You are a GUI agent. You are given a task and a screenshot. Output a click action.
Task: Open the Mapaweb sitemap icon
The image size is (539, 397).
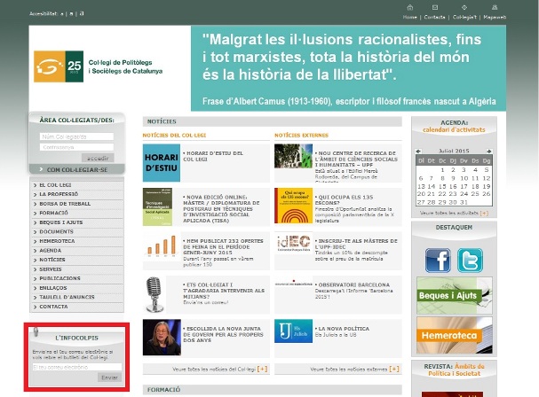(x=495, y=8)
